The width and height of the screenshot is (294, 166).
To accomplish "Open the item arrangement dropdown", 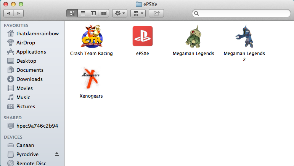I will [138, 13].
